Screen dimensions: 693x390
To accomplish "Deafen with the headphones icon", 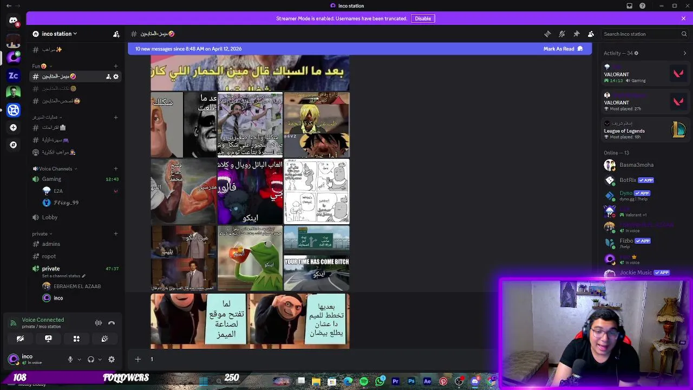I will point(91,359).
